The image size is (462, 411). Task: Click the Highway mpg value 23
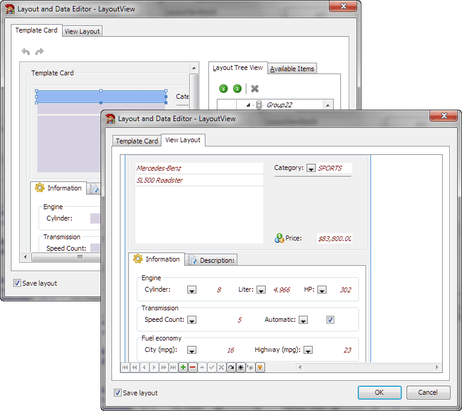point(348,350)
